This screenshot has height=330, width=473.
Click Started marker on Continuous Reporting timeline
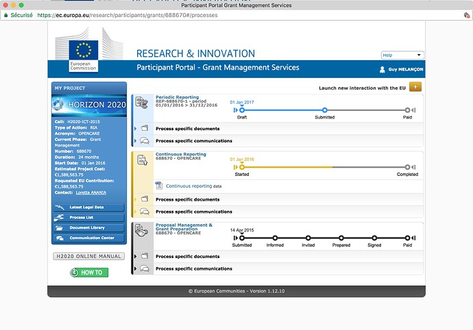242,167
